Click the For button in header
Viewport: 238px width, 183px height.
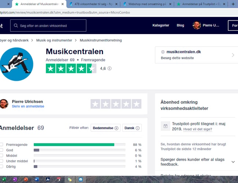click(x=233, y=26)
